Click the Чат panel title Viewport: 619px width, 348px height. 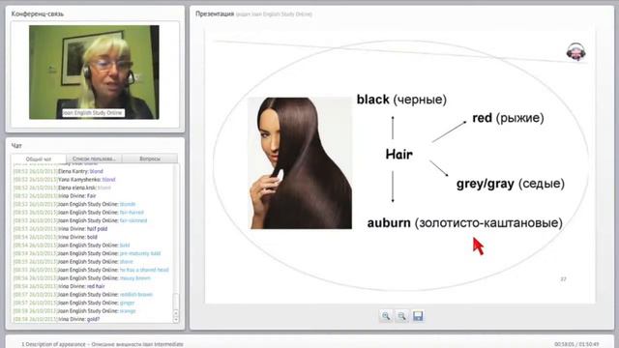click(x=16, y=146)
